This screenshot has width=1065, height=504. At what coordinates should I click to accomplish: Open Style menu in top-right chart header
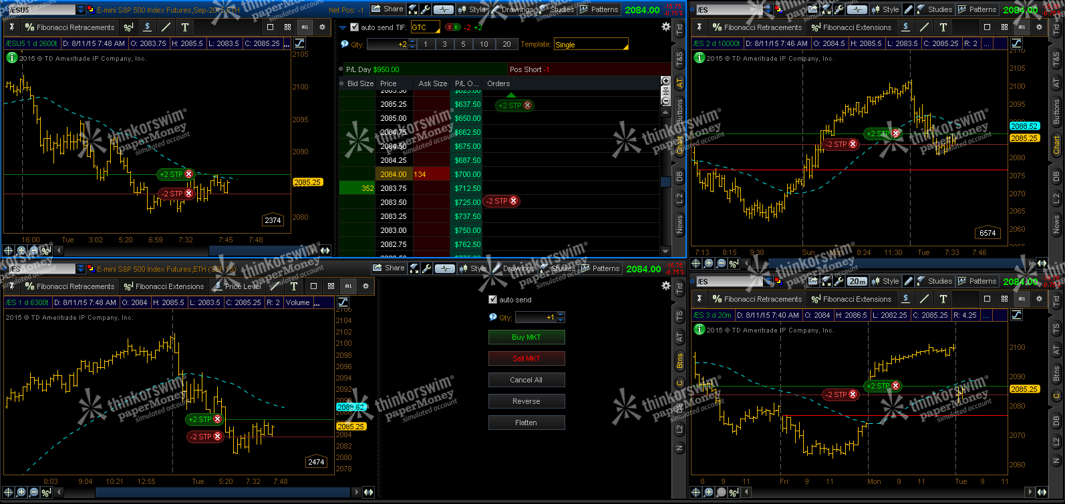(885, 9)
